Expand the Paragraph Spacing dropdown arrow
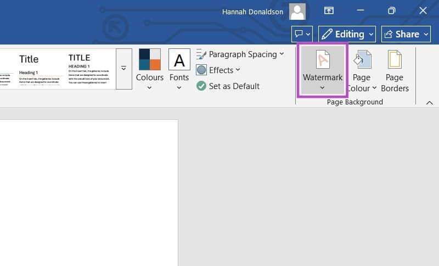 pos(282,54)
